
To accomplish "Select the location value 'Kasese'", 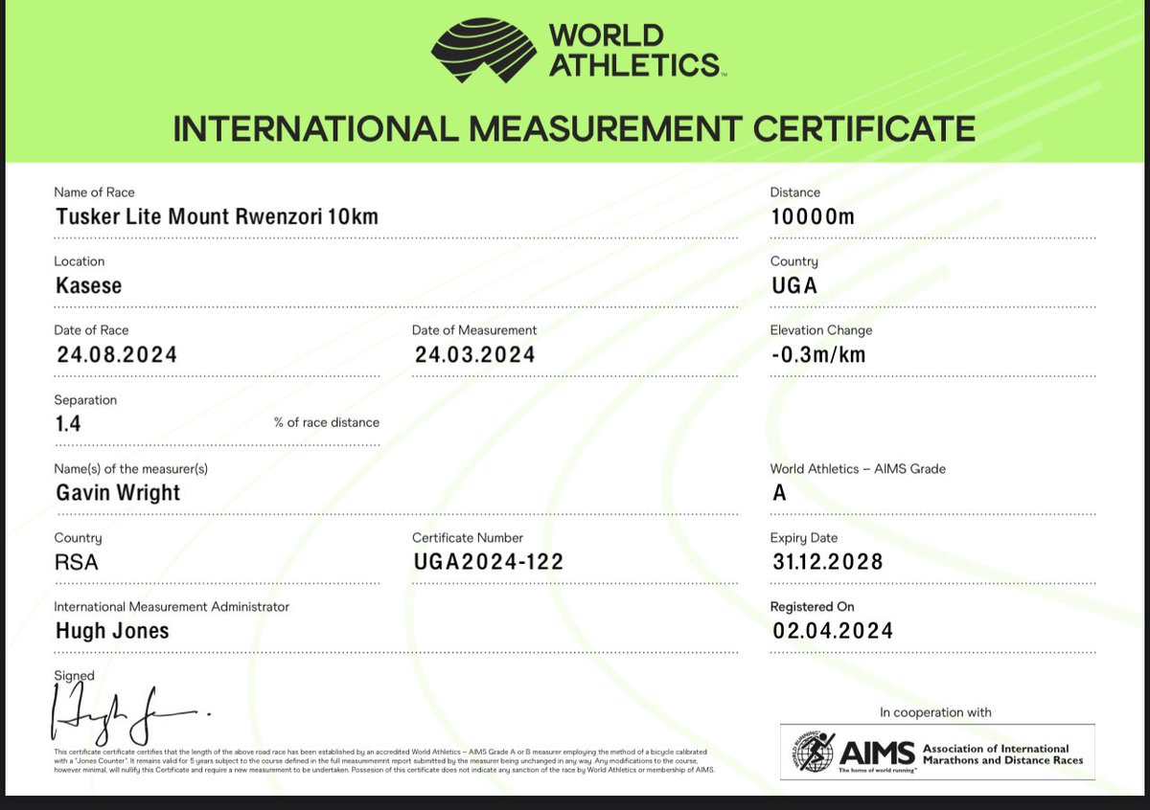I will coord(88,285).
